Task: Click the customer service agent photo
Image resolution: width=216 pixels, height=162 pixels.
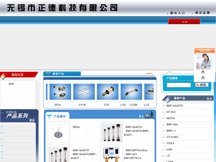Action: coord(205,61)
